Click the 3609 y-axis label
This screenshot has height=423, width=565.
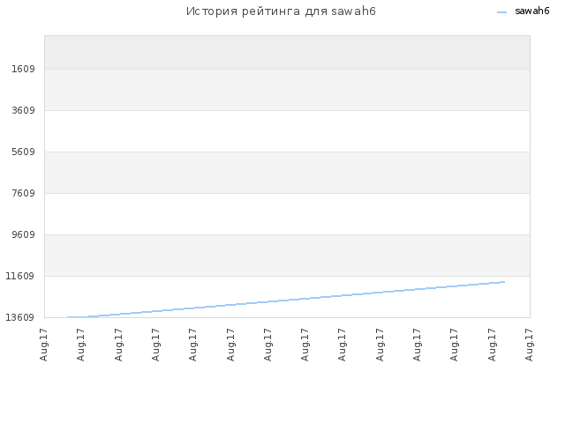pyautogui.click(x=23, y=110)
